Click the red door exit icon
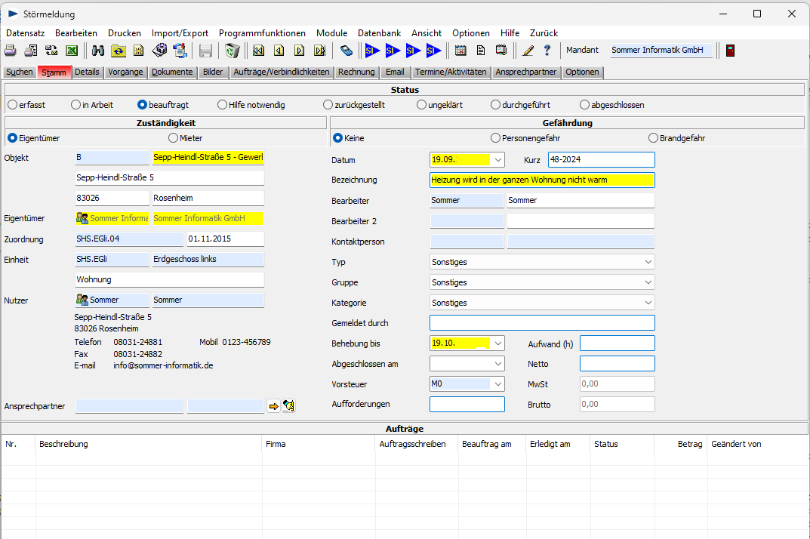The width and height of the screenshot is (810, 539). point(730,51)
